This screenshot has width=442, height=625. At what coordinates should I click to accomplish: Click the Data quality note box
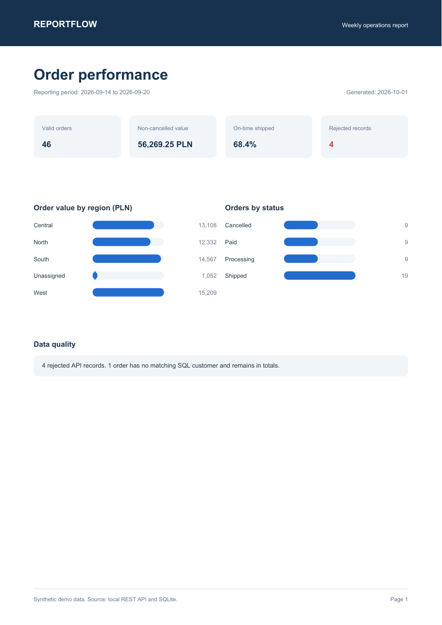coord(221,366)
